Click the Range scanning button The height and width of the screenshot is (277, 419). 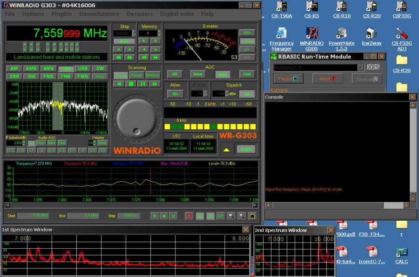point(136,75)
